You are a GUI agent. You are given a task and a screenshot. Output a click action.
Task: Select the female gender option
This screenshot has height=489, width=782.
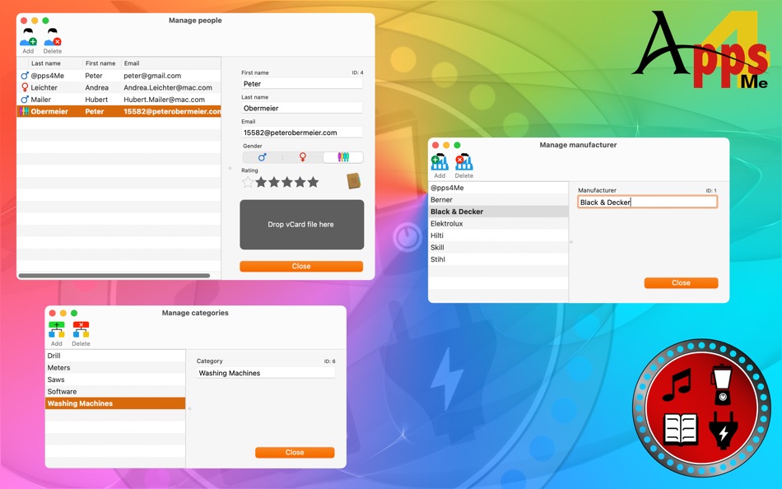(x=301, y=156)
